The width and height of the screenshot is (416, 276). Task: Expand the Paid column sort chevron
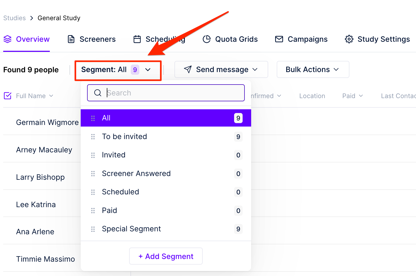(x=361, y=96)
